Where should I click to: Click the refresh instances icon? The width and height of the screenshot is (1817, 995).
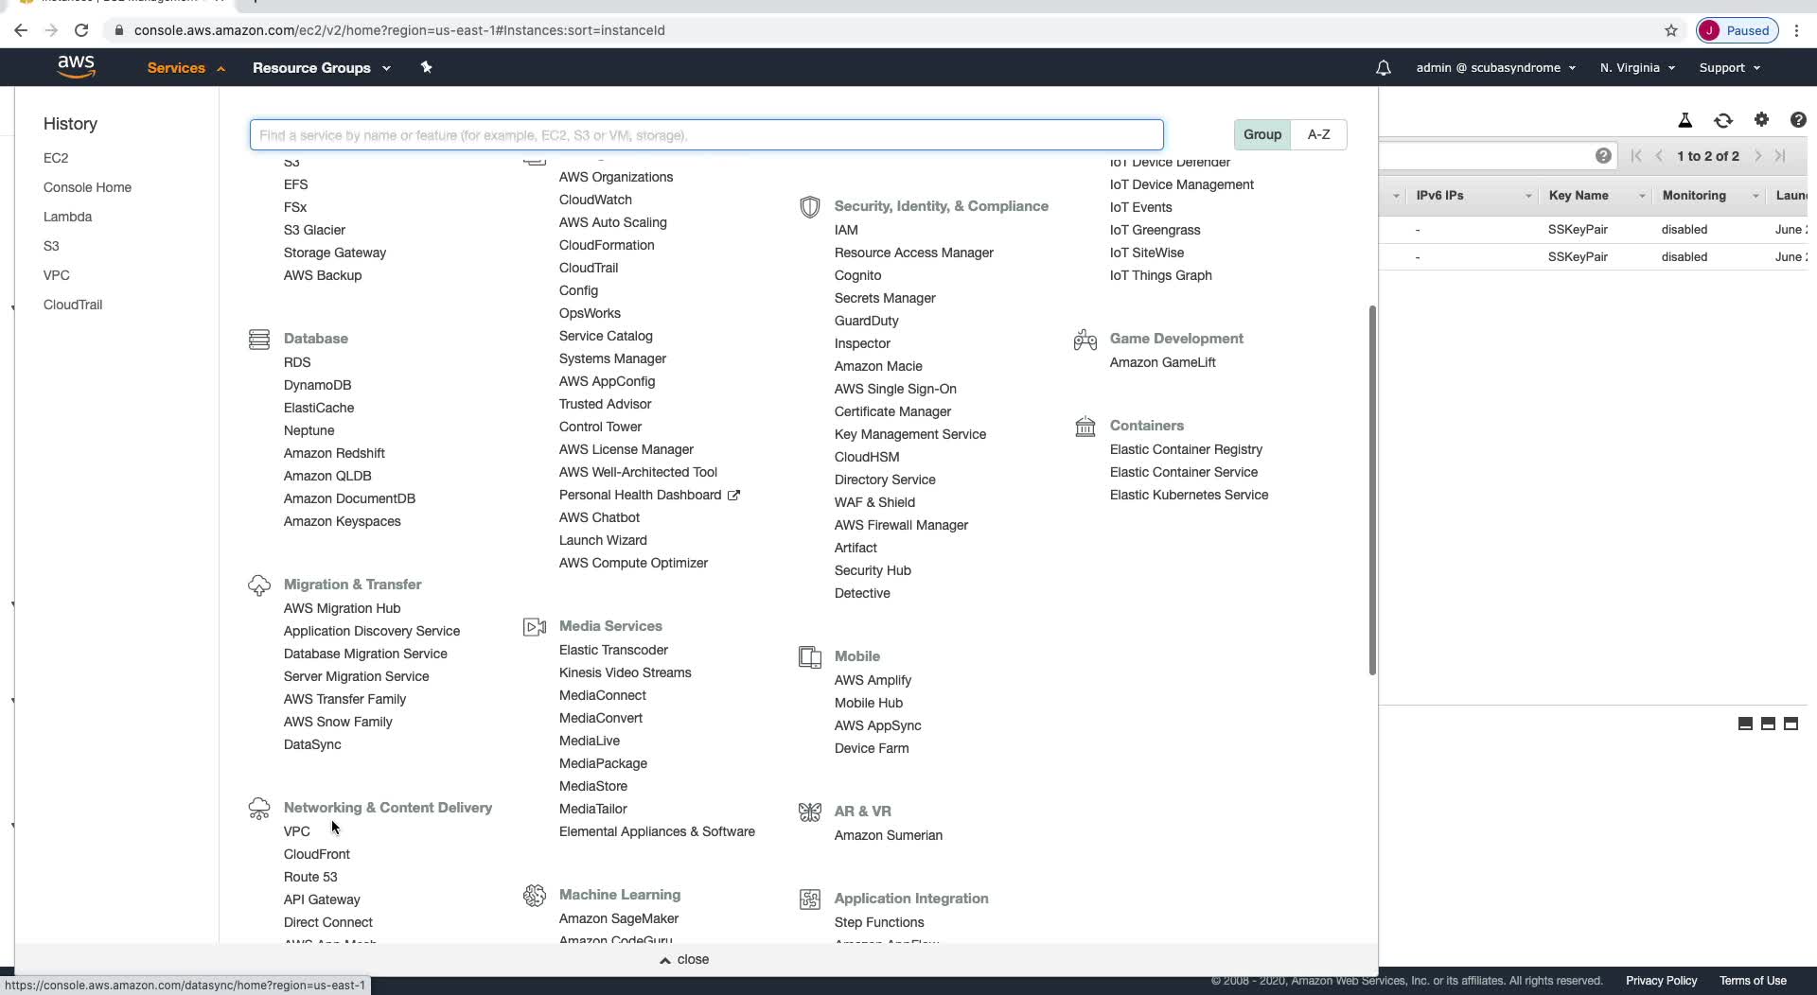tap(1722, 120)
